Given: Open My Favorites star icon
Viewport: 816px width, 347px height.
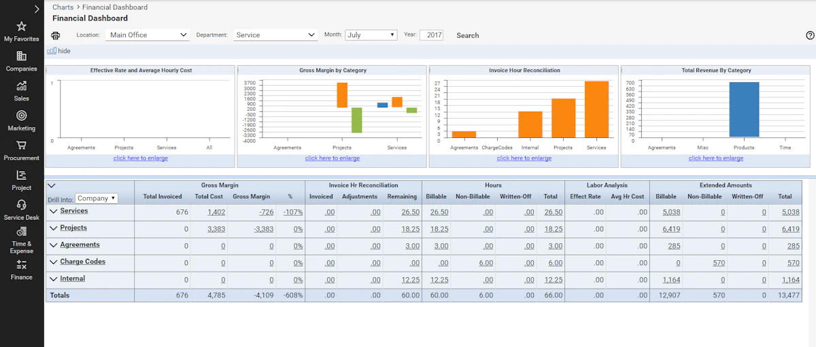Looking at the screenshot, I should (x=22, y=27).
